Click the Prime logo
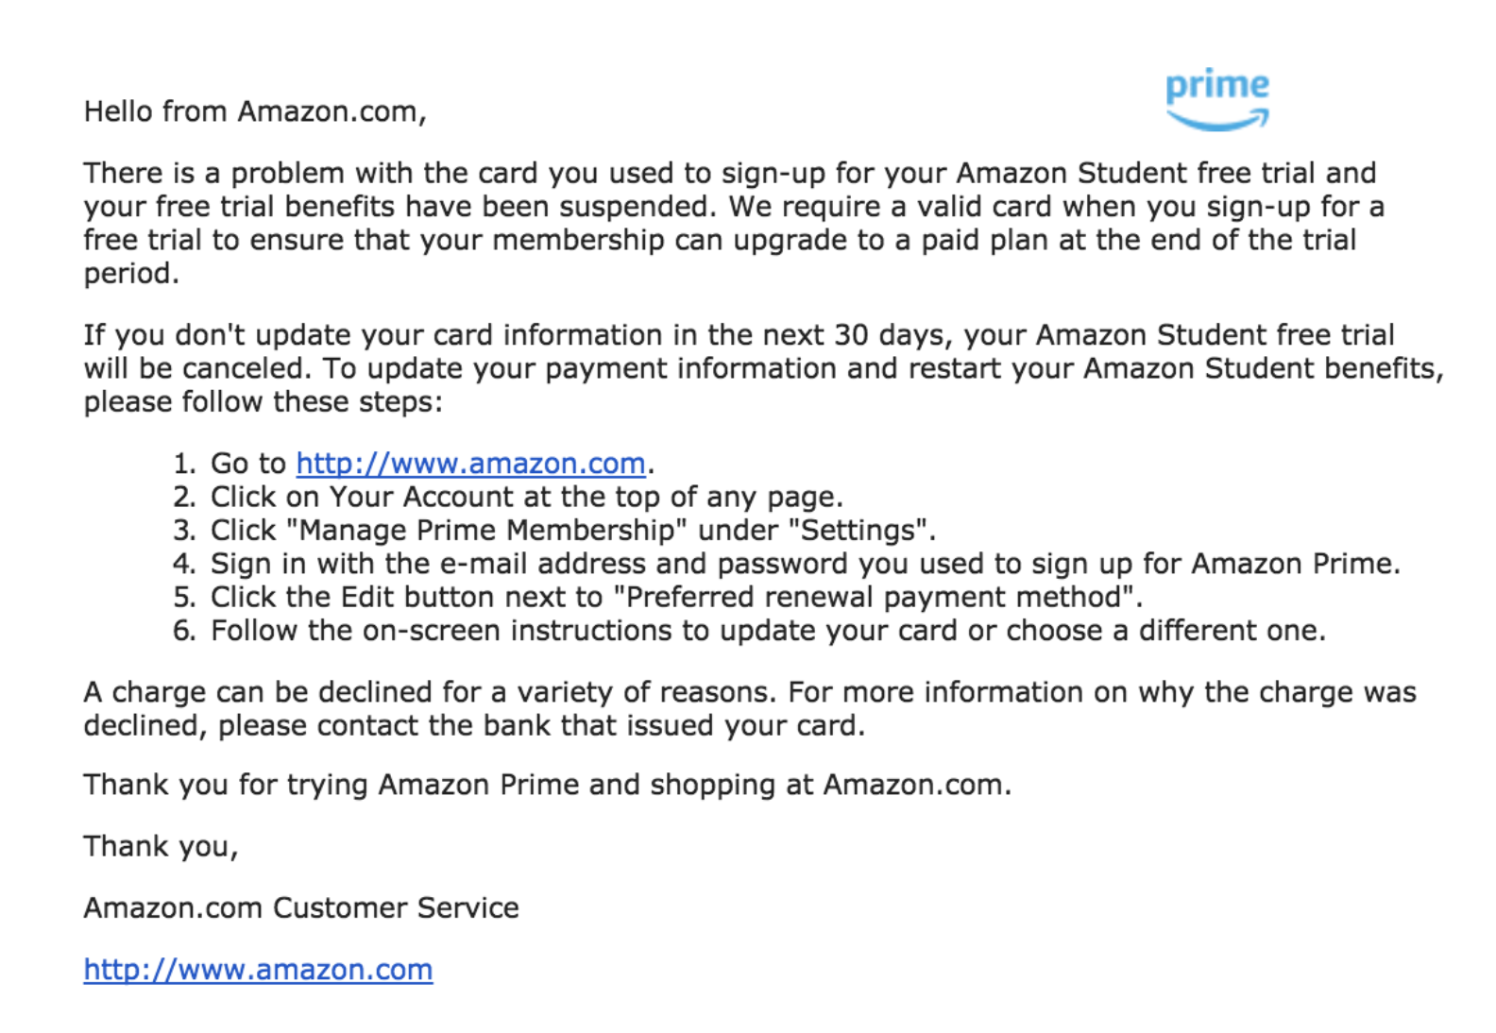This screenshot has width=1496, height=1033. [x=1216, y=99]
